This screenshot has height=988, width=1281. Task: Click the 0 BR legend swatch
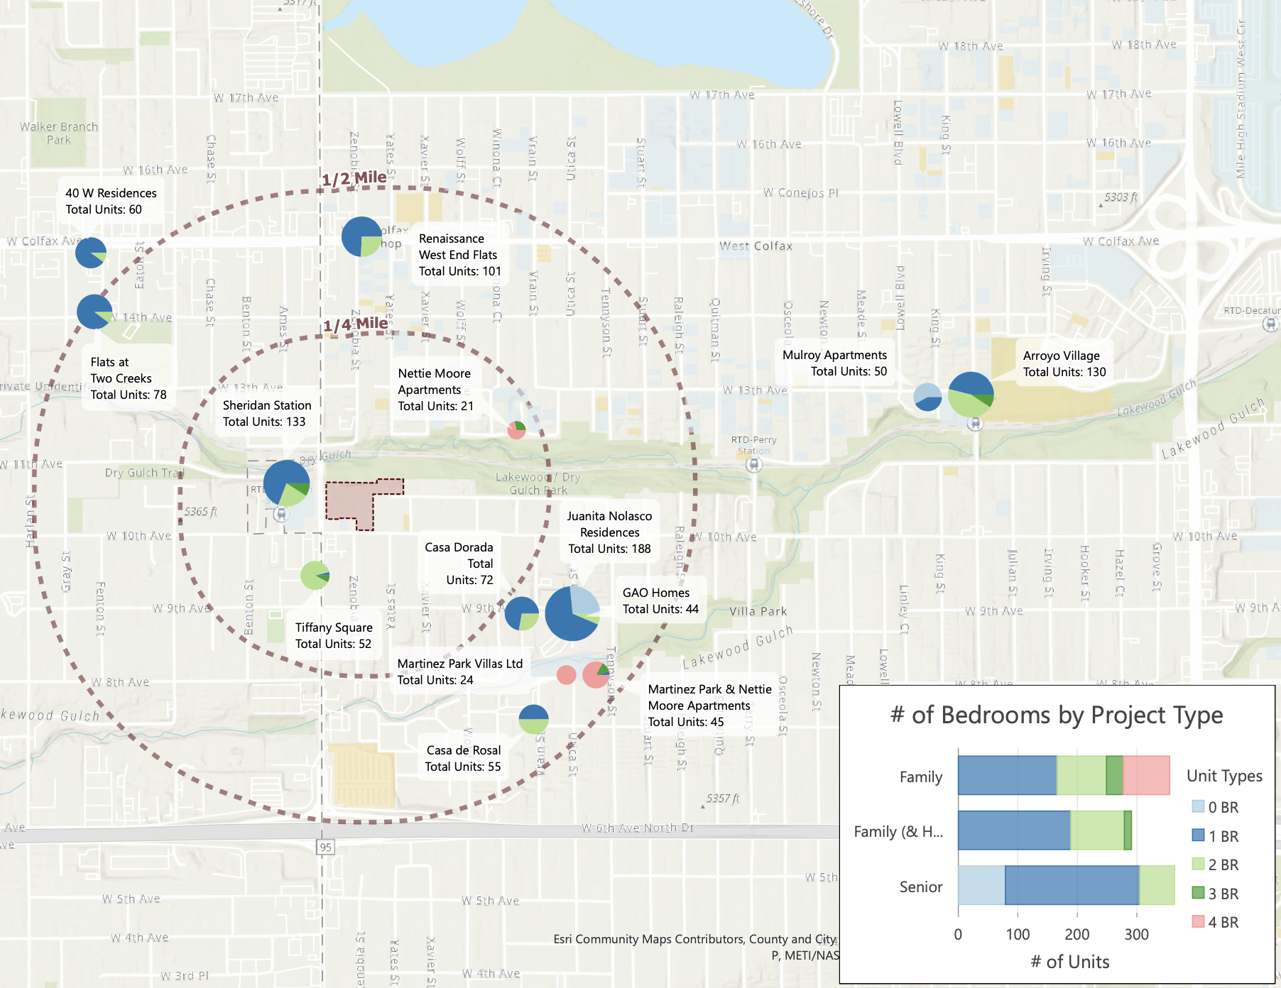click(x=1198, y=806)
